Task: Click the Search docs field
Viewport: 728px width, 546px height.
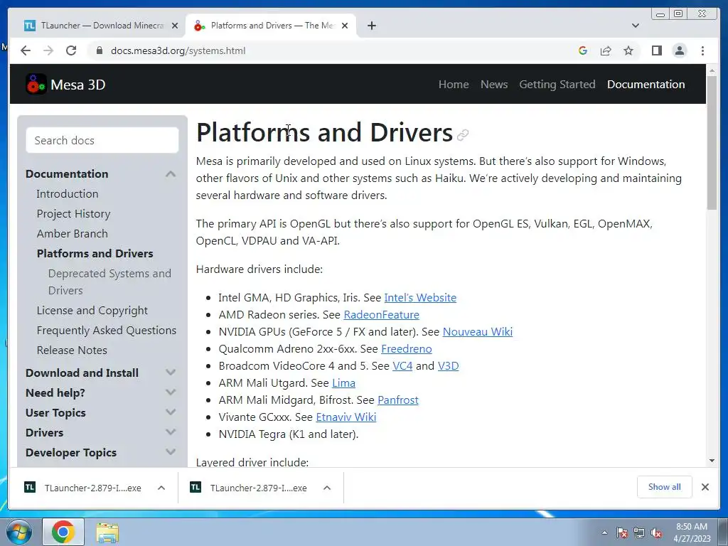Action: tap(102, 140)
